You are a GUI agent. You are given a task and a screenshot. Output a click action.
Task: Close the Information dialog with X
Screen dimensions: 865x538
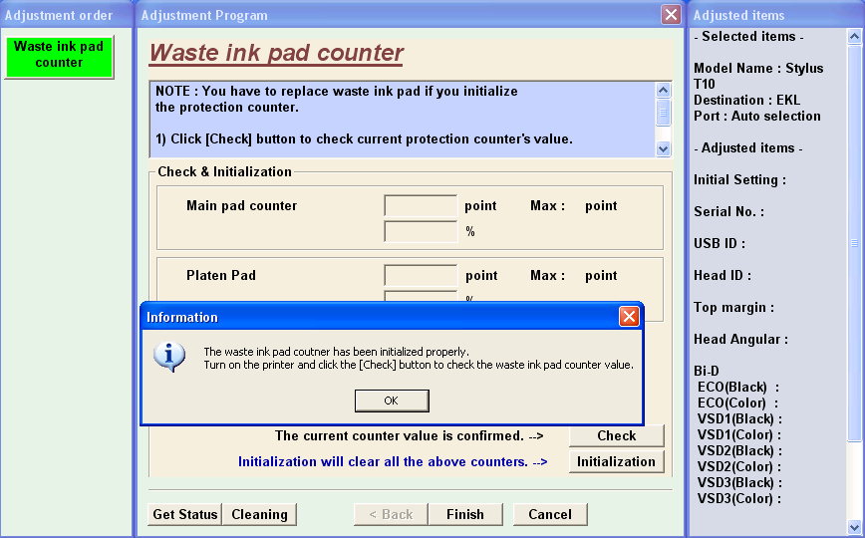point(629,317)
